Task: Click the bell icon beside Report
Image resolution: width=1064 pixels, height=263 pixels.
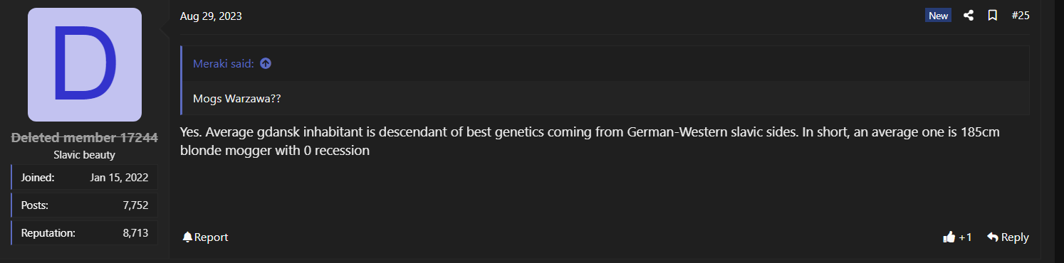Action: coord(187,237)
